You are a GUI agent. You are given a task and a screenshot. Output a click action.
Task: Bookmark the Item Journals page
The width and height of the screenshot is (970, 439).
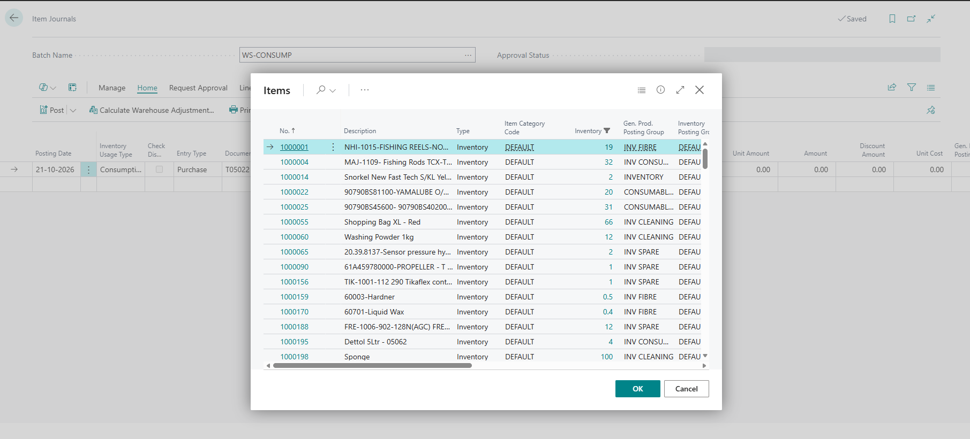pyautogui.click(x=892, y=19)
